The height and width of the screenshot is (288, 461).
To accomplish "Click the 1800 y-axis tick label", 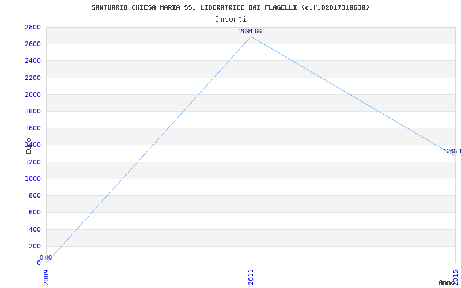I will (x=33, y=111).
